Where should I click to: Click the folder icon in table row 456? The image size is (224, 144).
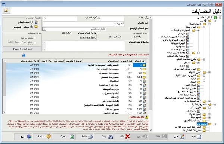(144, 73)
